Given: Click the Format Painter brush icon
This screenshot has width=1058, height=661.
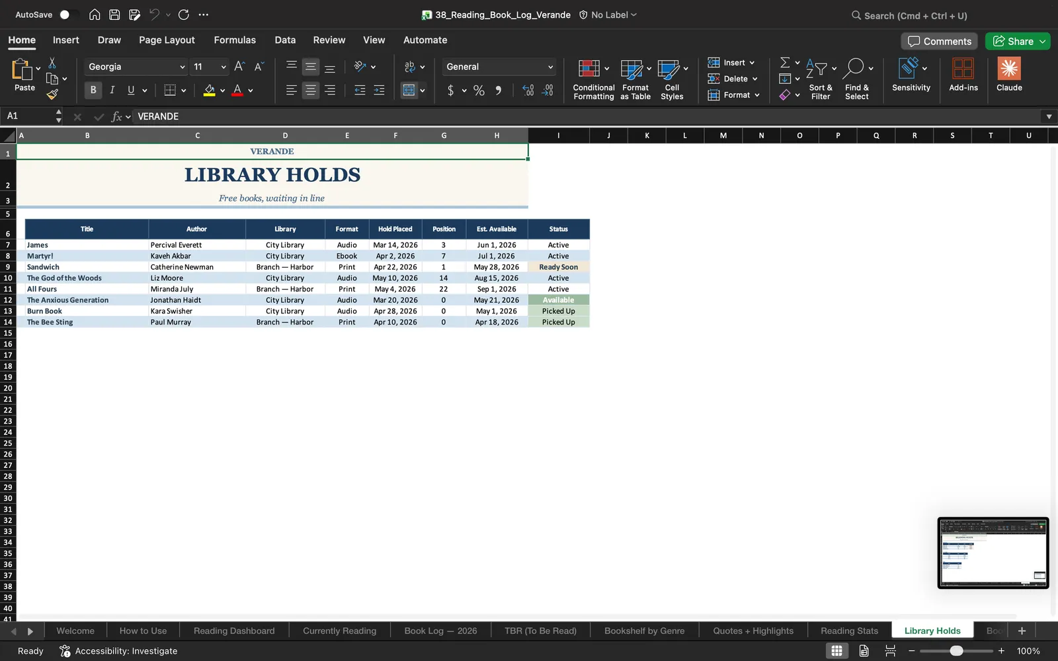Looking at the screenshot, I should (52, 95).
